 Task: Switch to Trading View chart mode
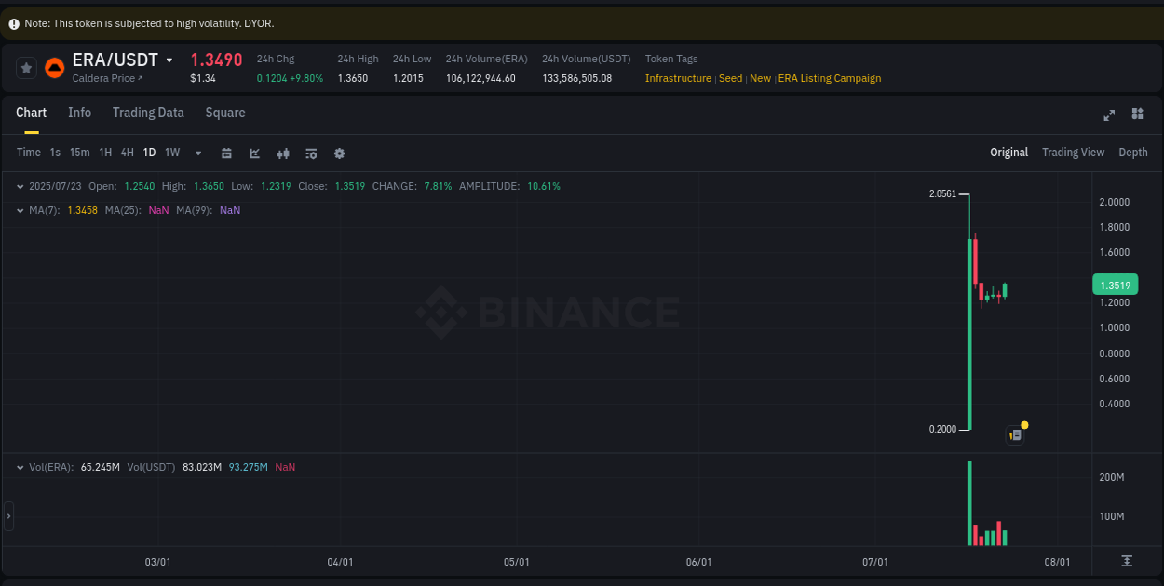point(1073,152)
